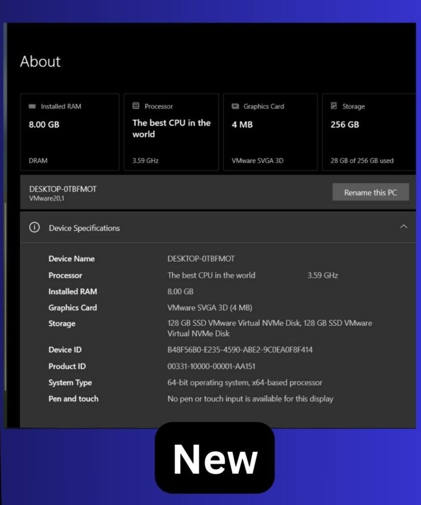Collapse the Device Specifications section
This screenshot has width=421, height=505.
tap(404, 227)
